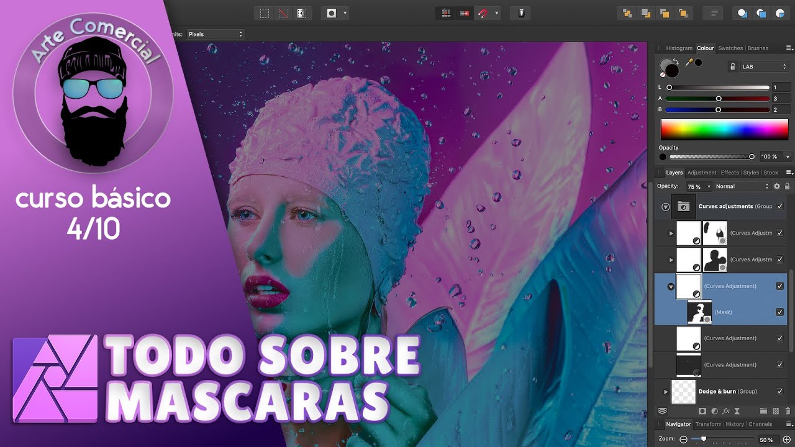
Task: Toggle visibility of selected Curves Adjustment layer
Action: tap(779, 286)
